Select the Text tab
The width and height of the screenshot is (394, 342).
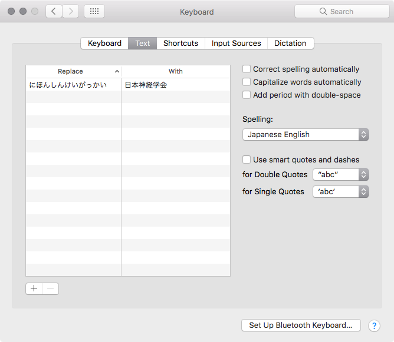143,44
